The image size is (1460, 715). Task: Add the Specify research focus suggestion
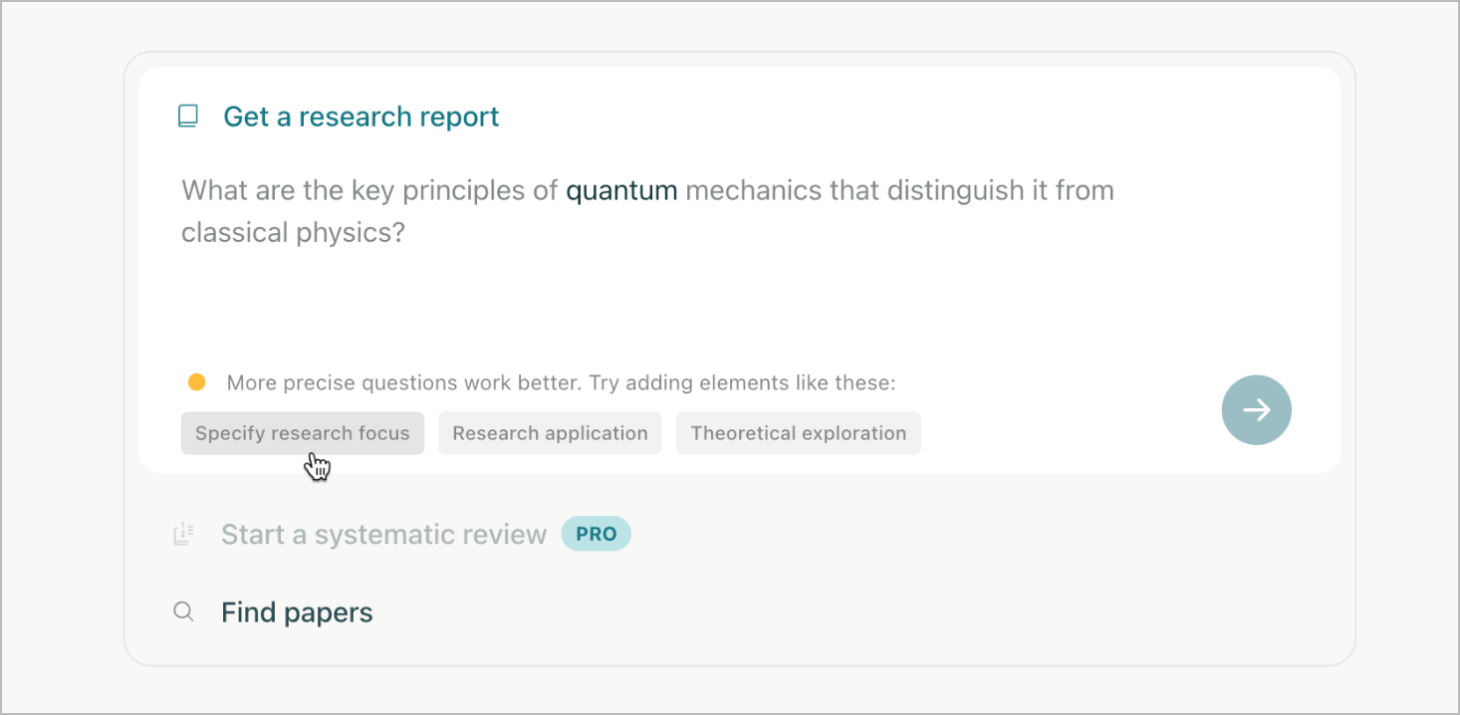(302, 433)
